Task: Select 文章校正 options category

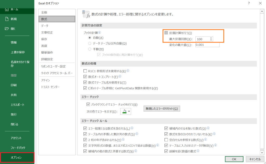Action: [57, 32]
